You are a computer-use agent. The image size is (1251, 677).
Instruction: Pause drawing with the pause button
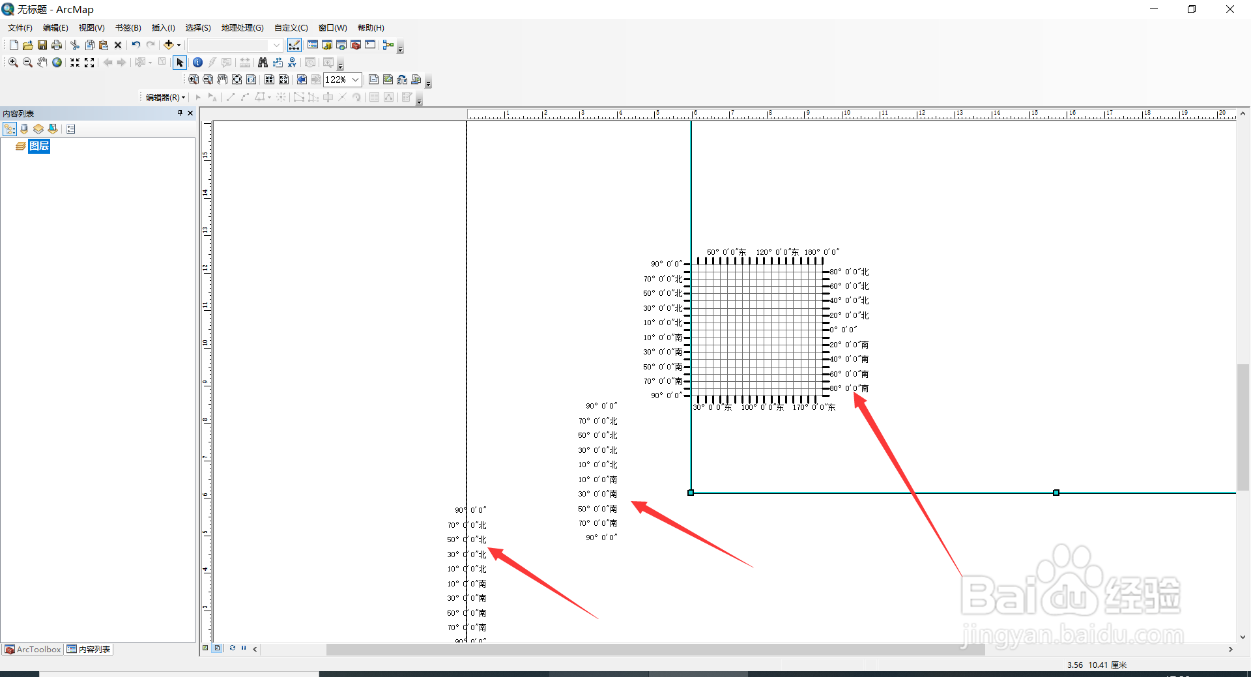[244, 648]
